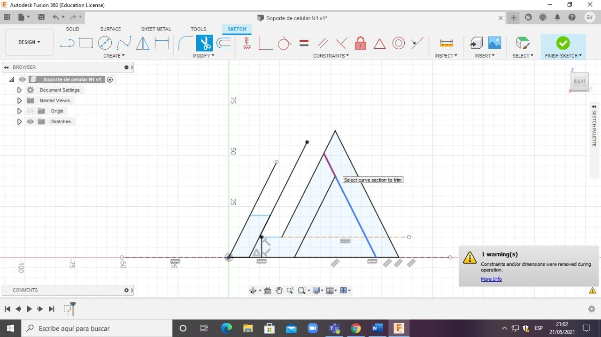Select the Sketch Dimension tool
This screenshot has height=337, width=601.
coord(162,43)
